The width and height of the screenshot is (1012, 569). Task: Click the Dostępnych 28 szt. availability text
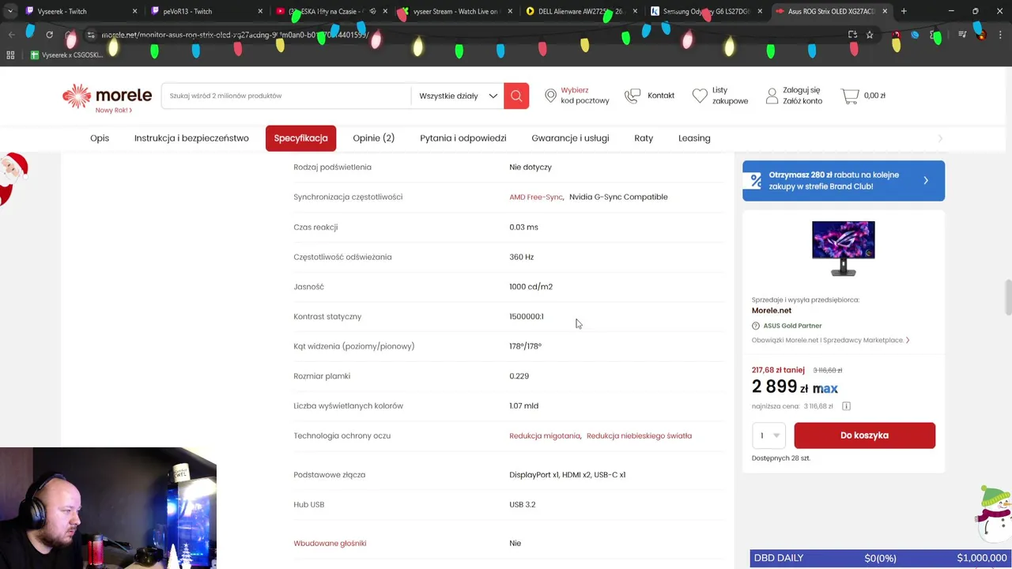pos(781,458)
